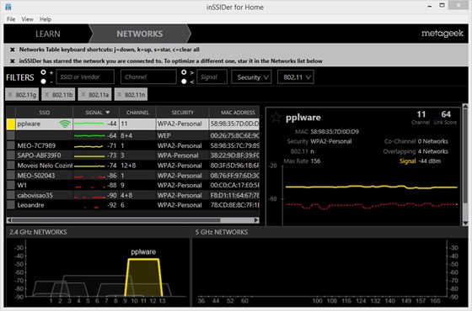Click the 2.4 GHz NETWORKS panel title
This screenshot has width=472, height=311.
click(38, 232)
